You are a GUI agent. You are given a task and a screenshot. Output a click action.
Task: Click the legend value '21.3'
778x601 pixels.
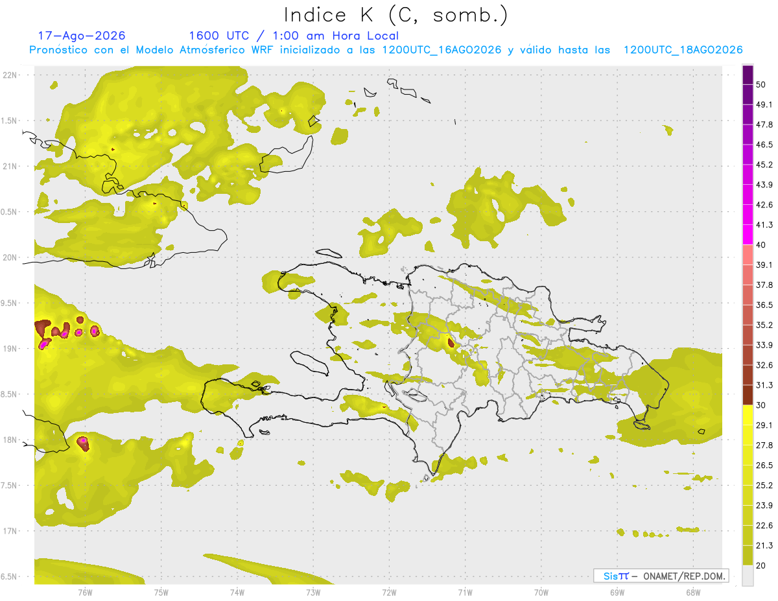pos(764,545)
